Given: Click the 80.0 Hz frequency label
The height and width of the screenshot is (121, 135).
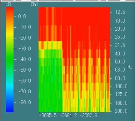Looking at the screenshot, I should click(120, 78).
